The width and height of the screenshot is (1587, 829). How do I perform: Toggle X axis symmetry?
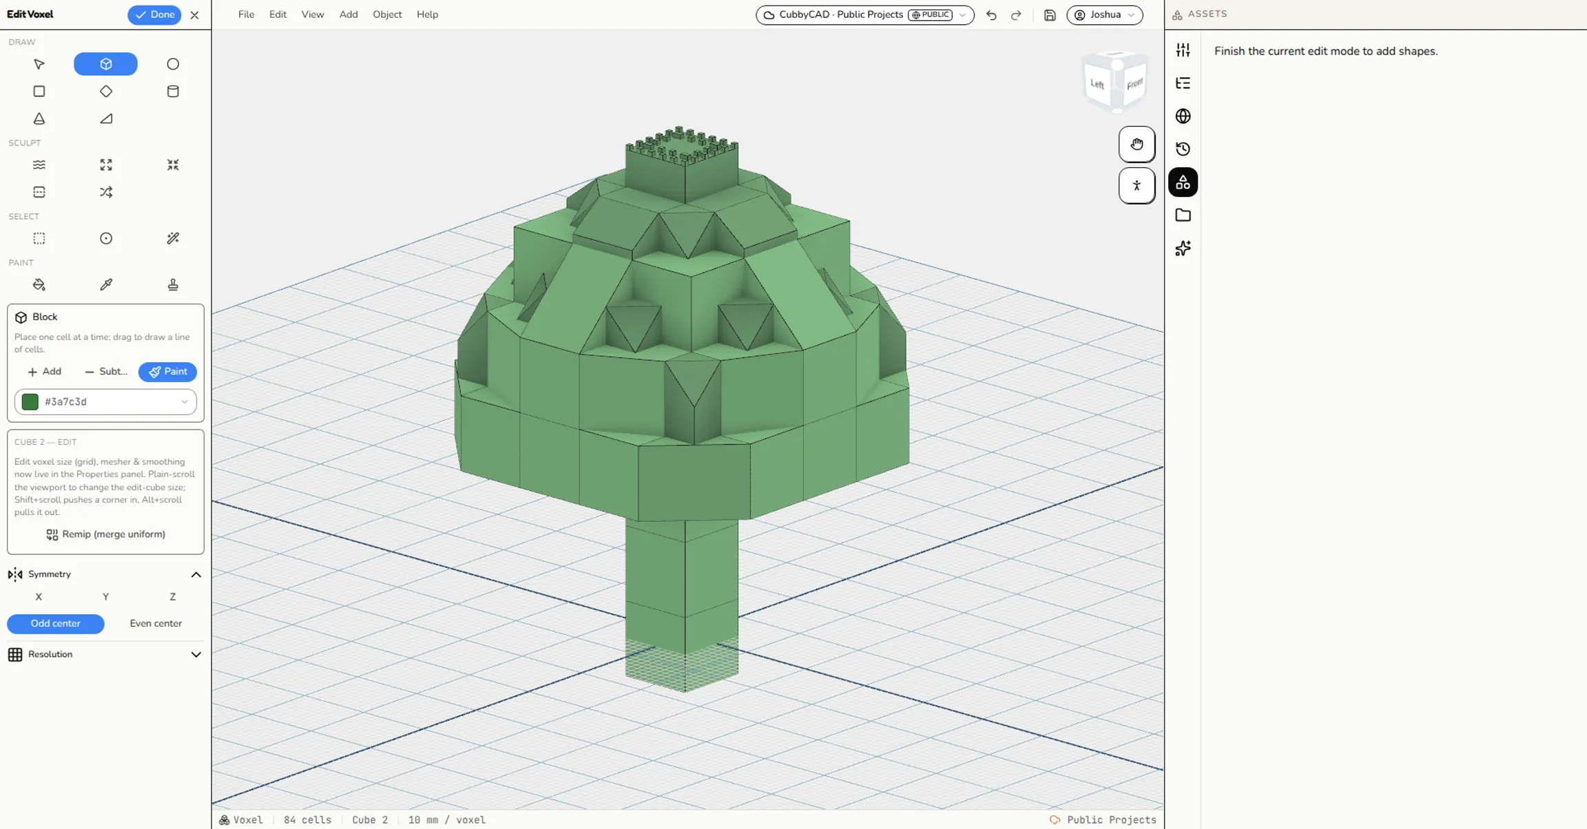pyautogui.click(x=39, y=597)
